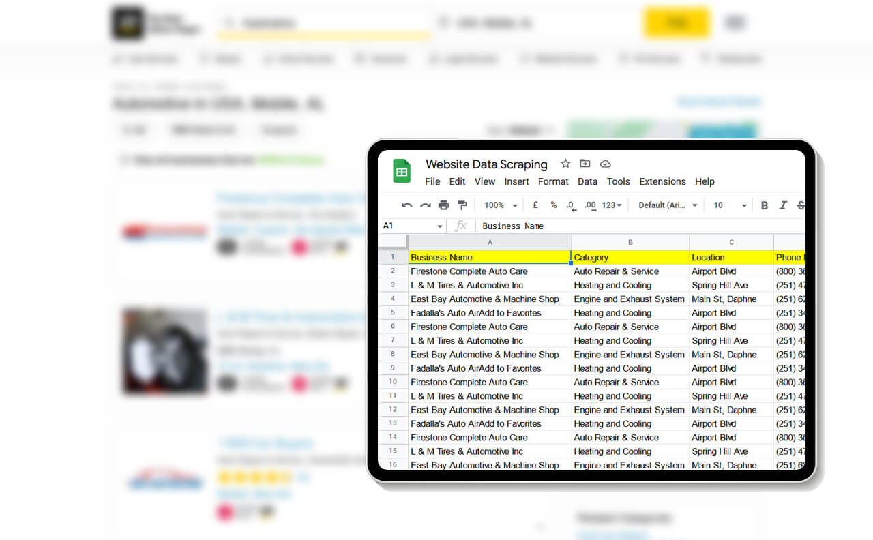Image resolution: width=873 pixels, height=540 pixels.
Task: Open the 100% zoom dropdown
Action: pyautogui.click(x=501, y=205)
